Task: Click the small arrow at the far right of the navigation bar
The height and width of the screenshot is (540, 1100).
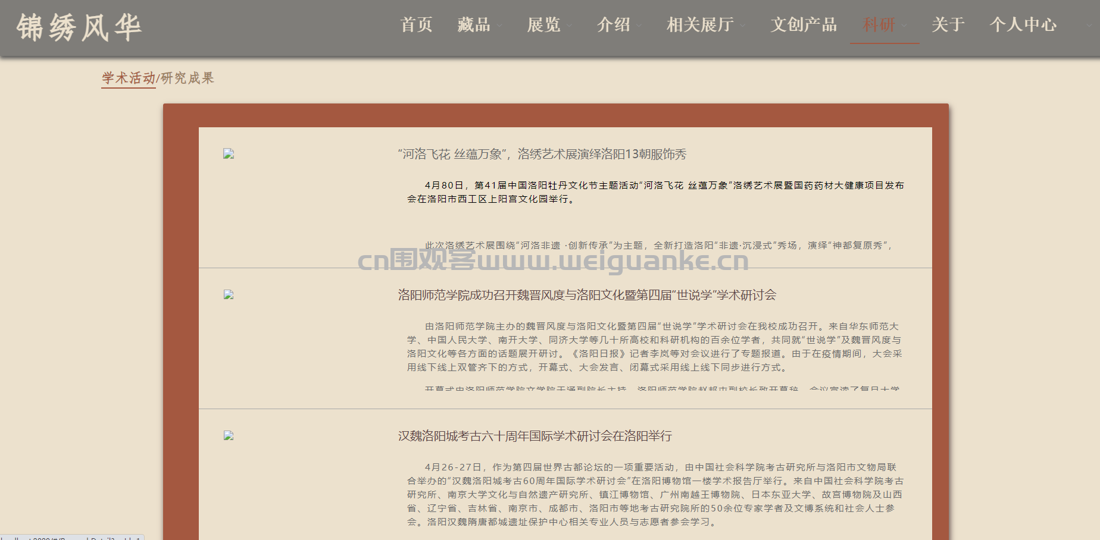Action: 1089,26
